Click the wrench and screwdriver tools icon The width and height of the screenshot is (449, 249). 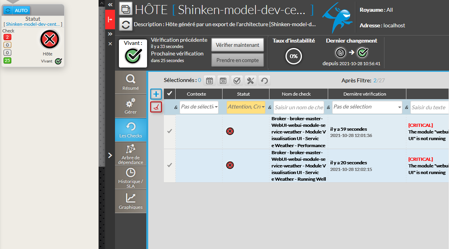pos(251,81)
